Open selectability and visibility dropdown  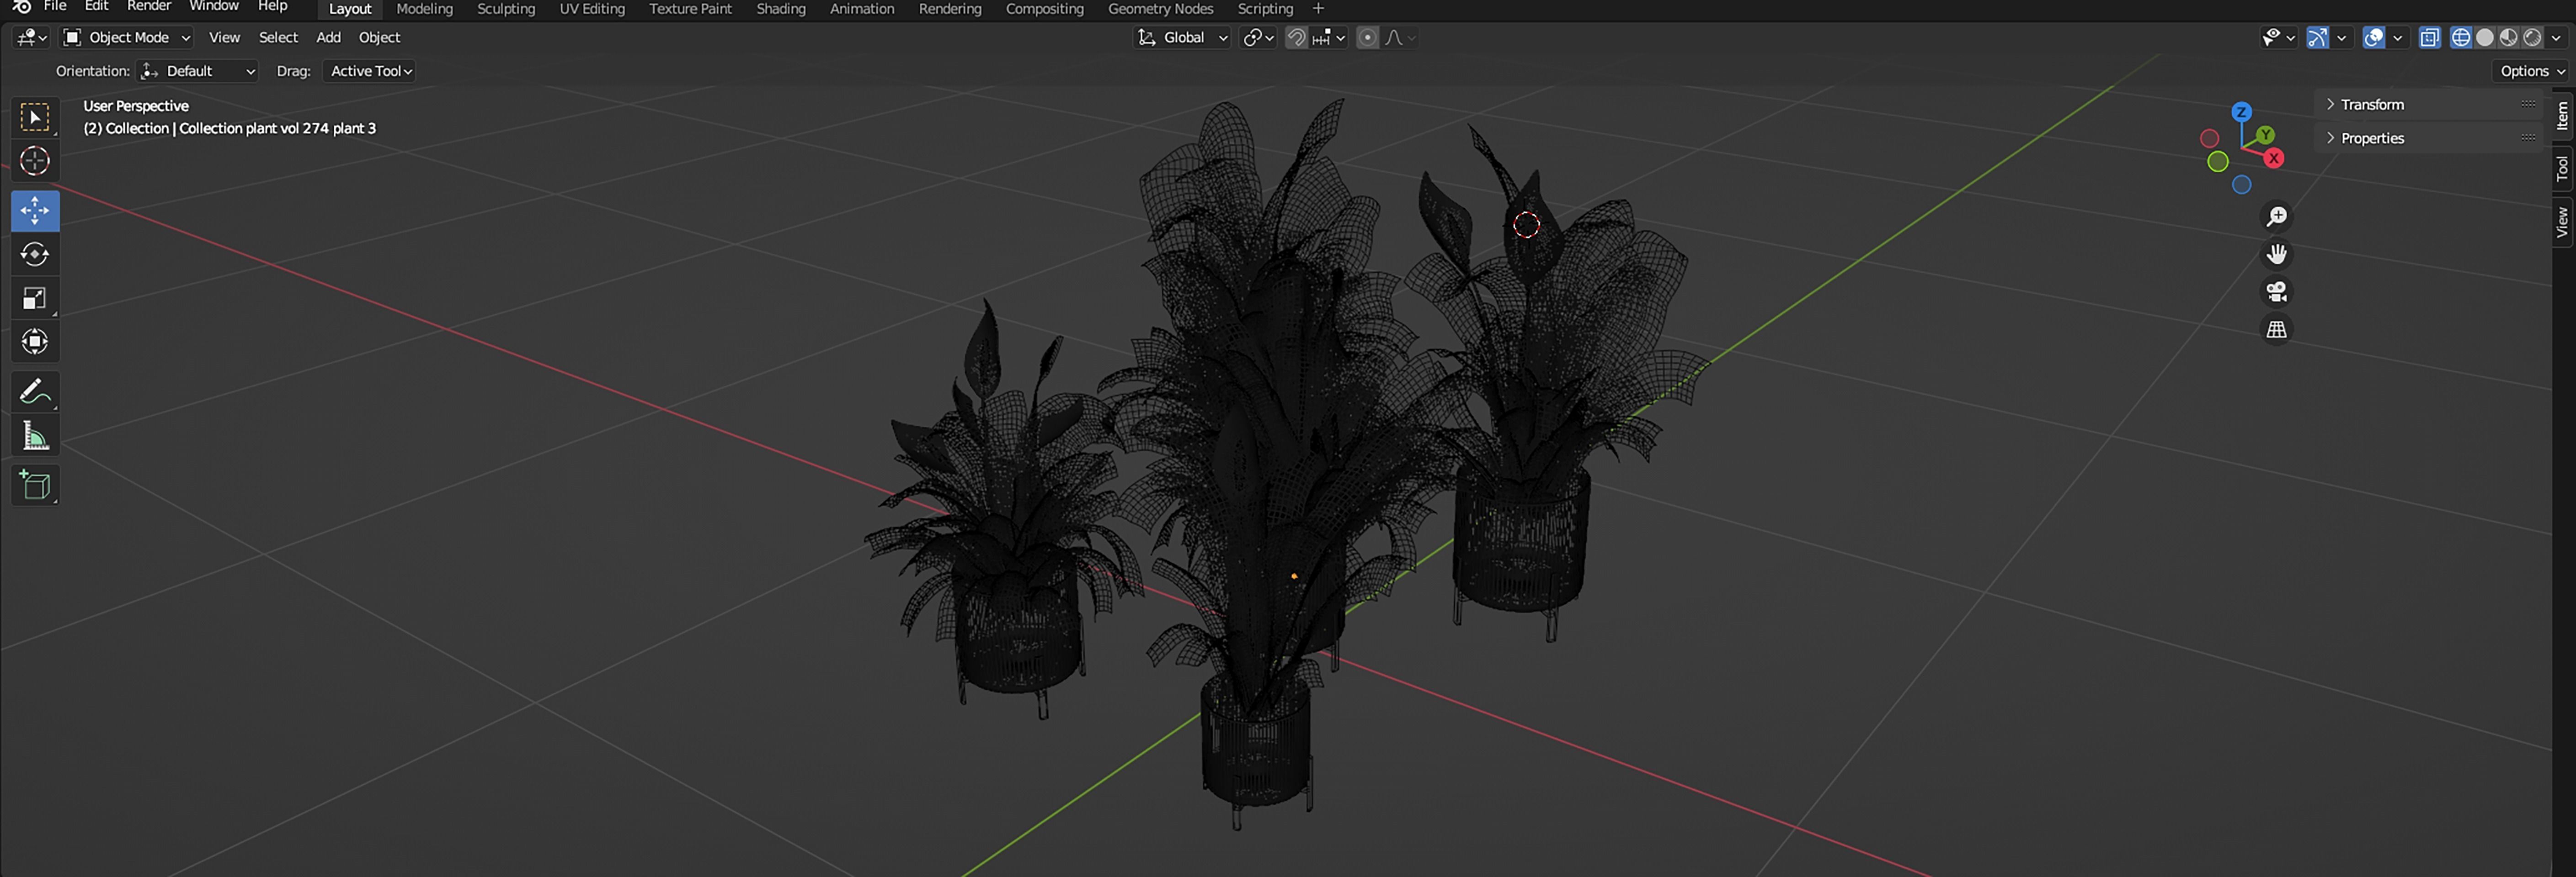[2279, 38]
